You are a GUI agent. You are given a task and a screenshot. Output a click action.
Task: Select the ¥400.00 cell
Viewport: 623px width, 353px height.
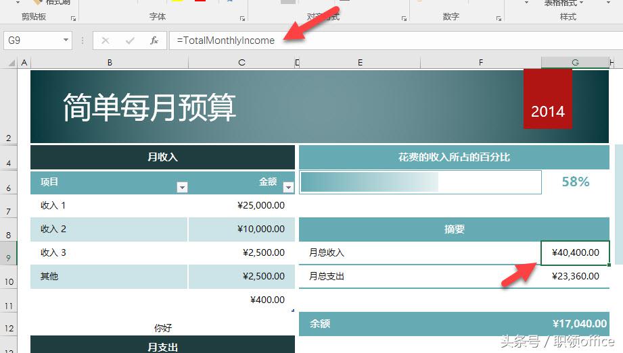tap(241, 300)
